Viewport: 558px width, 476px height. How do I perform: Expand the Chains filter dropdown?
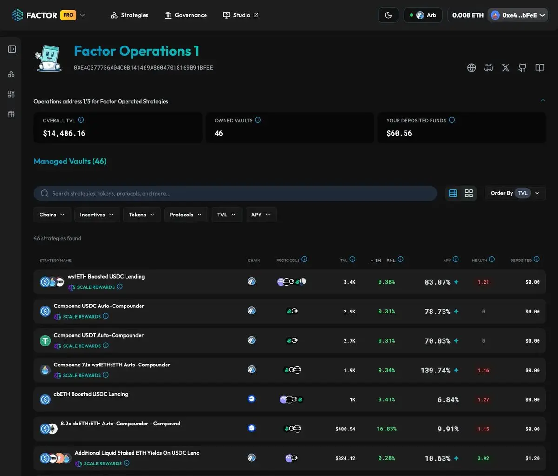click(x=52, y=215)
